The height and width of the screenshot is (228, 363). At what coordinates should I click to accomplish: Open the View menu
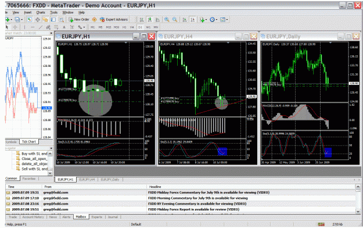tap(16, 13)
